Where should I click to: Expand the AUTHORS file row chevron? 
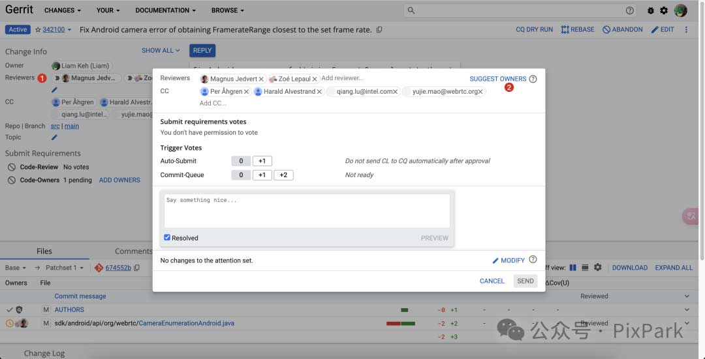687,309
